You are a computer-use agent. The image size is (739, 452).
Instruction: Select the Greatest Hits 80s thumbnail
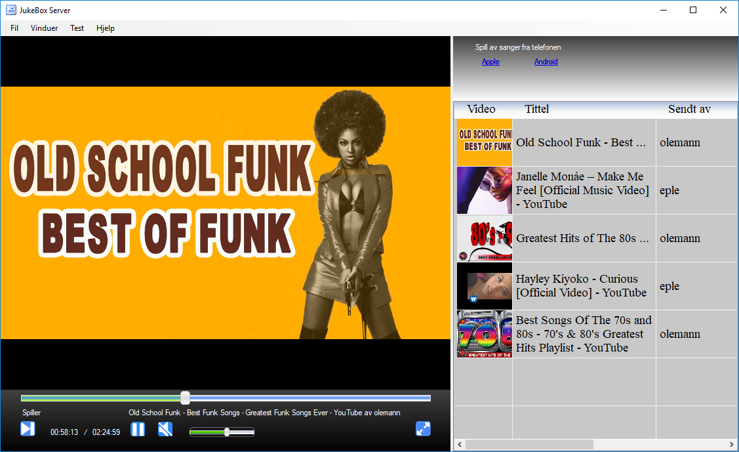[x=485, y=239]
